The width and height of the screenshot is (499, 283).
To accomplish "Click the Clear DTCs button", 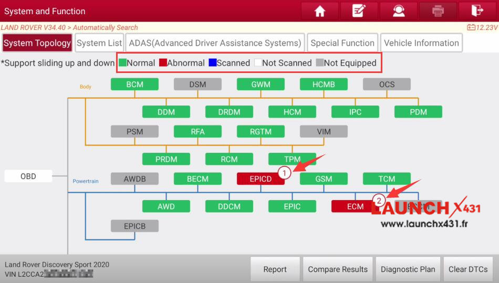I will point(468,269).
